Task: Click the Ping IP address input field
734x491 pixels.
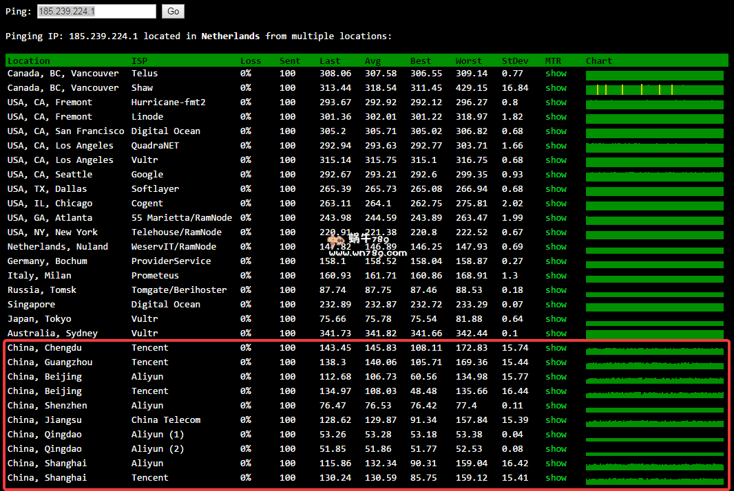Action: pyautogui.click(x=96, y=12)
